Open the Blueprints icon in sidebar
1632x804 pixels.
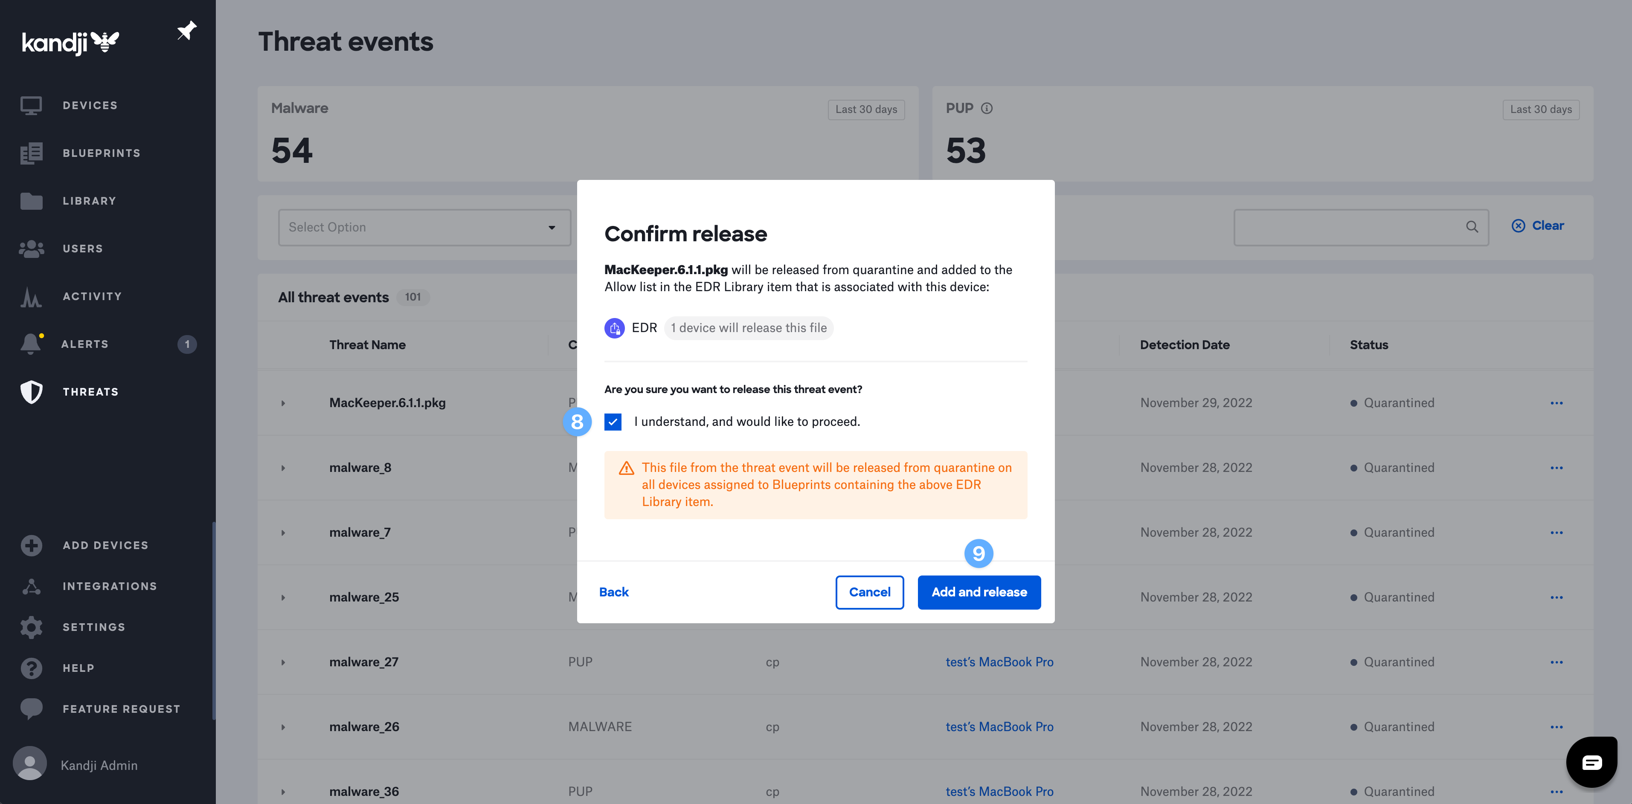[31, 153]
